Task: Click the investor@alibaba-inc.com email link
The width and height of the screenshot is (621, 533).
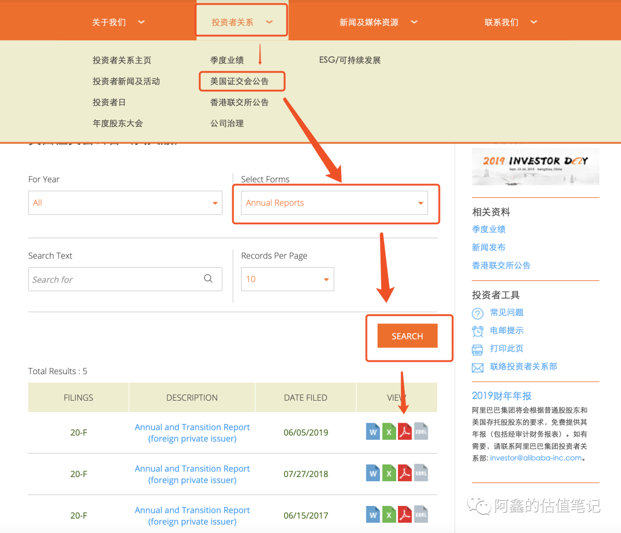Action: pos(536,458)
